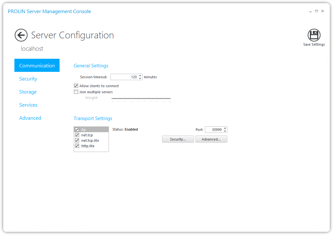Screen dimensions: 333x235
Task: Increment the Port number spinner
Action: point(225,128)
